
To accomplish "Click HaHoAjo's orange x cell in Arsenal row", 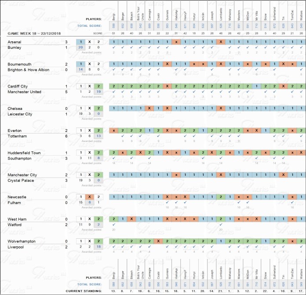I will pyautogui.click(x=176, y=42).
